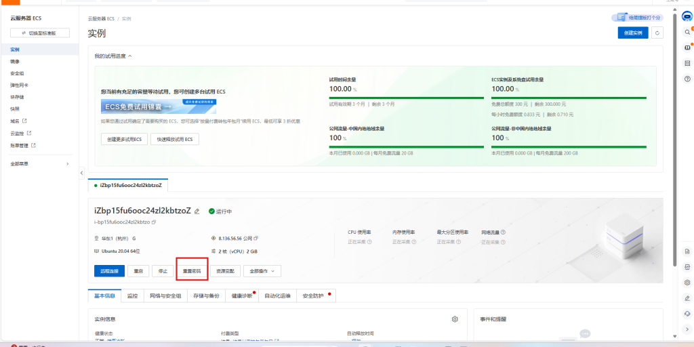Open the settings gear in 实例信息 panel
This screenshot has height=347, width=694.
[455, 319]
